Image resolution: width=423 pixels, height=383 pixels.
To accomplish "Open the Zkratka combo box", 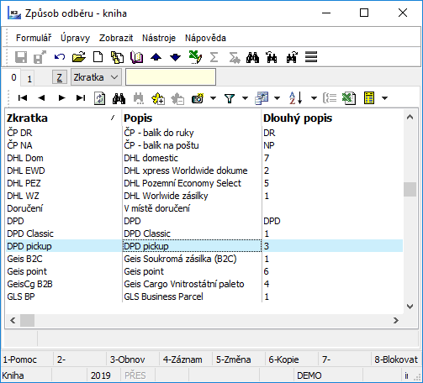I will coord(96,77).
